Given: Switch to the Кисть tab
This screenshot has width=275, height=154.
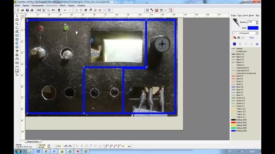Looking at the screenshot, I should point(245,15).
